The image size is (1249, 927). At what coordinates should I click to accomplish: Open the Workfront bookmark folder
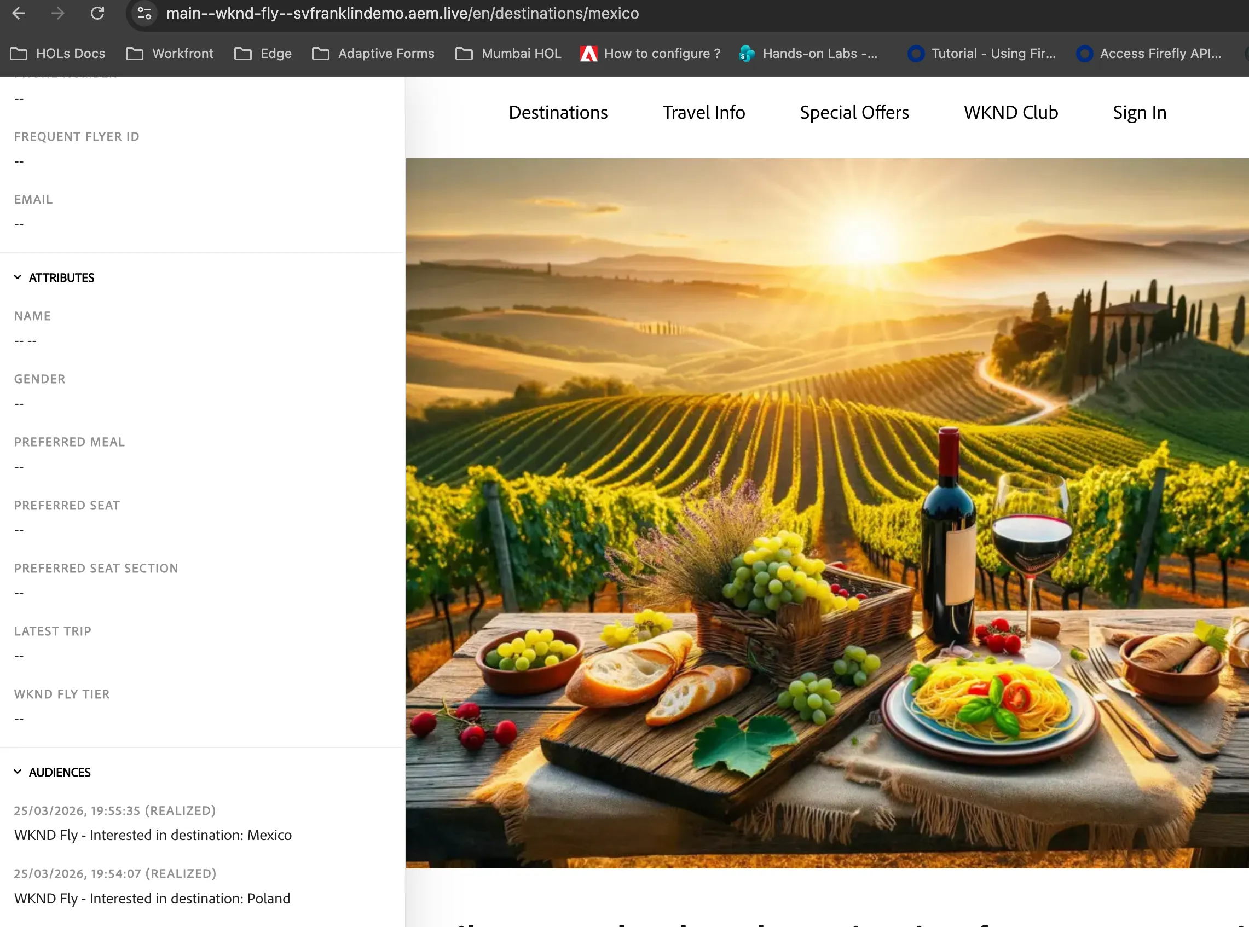170,53
